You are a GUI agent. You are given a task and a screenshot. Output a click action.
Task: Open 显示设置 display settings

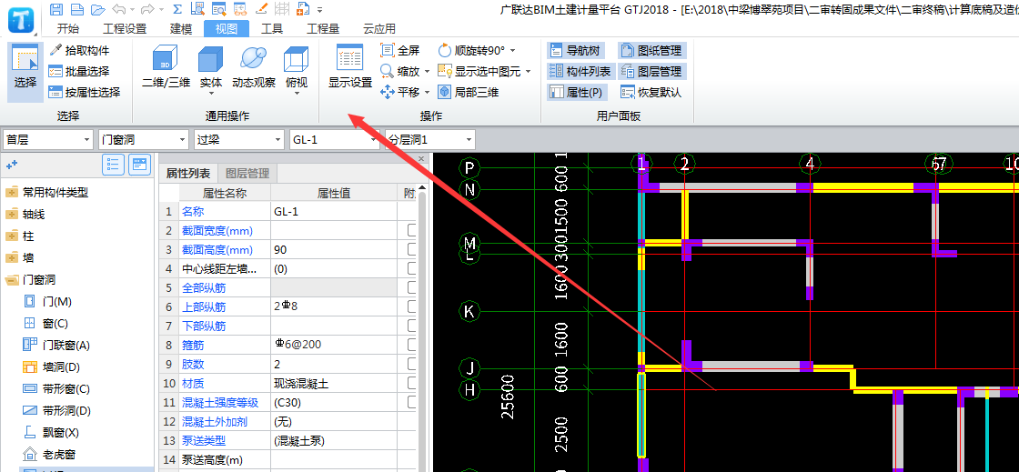[349, 67]
